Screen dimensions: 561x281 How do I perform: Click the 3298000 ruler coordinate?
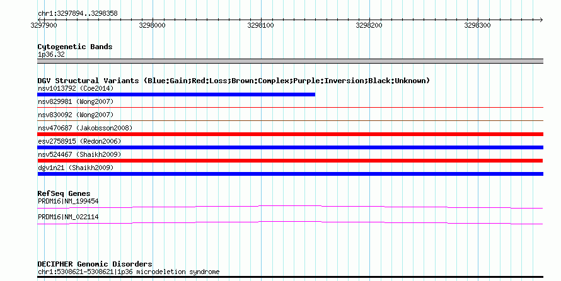coord(152,25)
